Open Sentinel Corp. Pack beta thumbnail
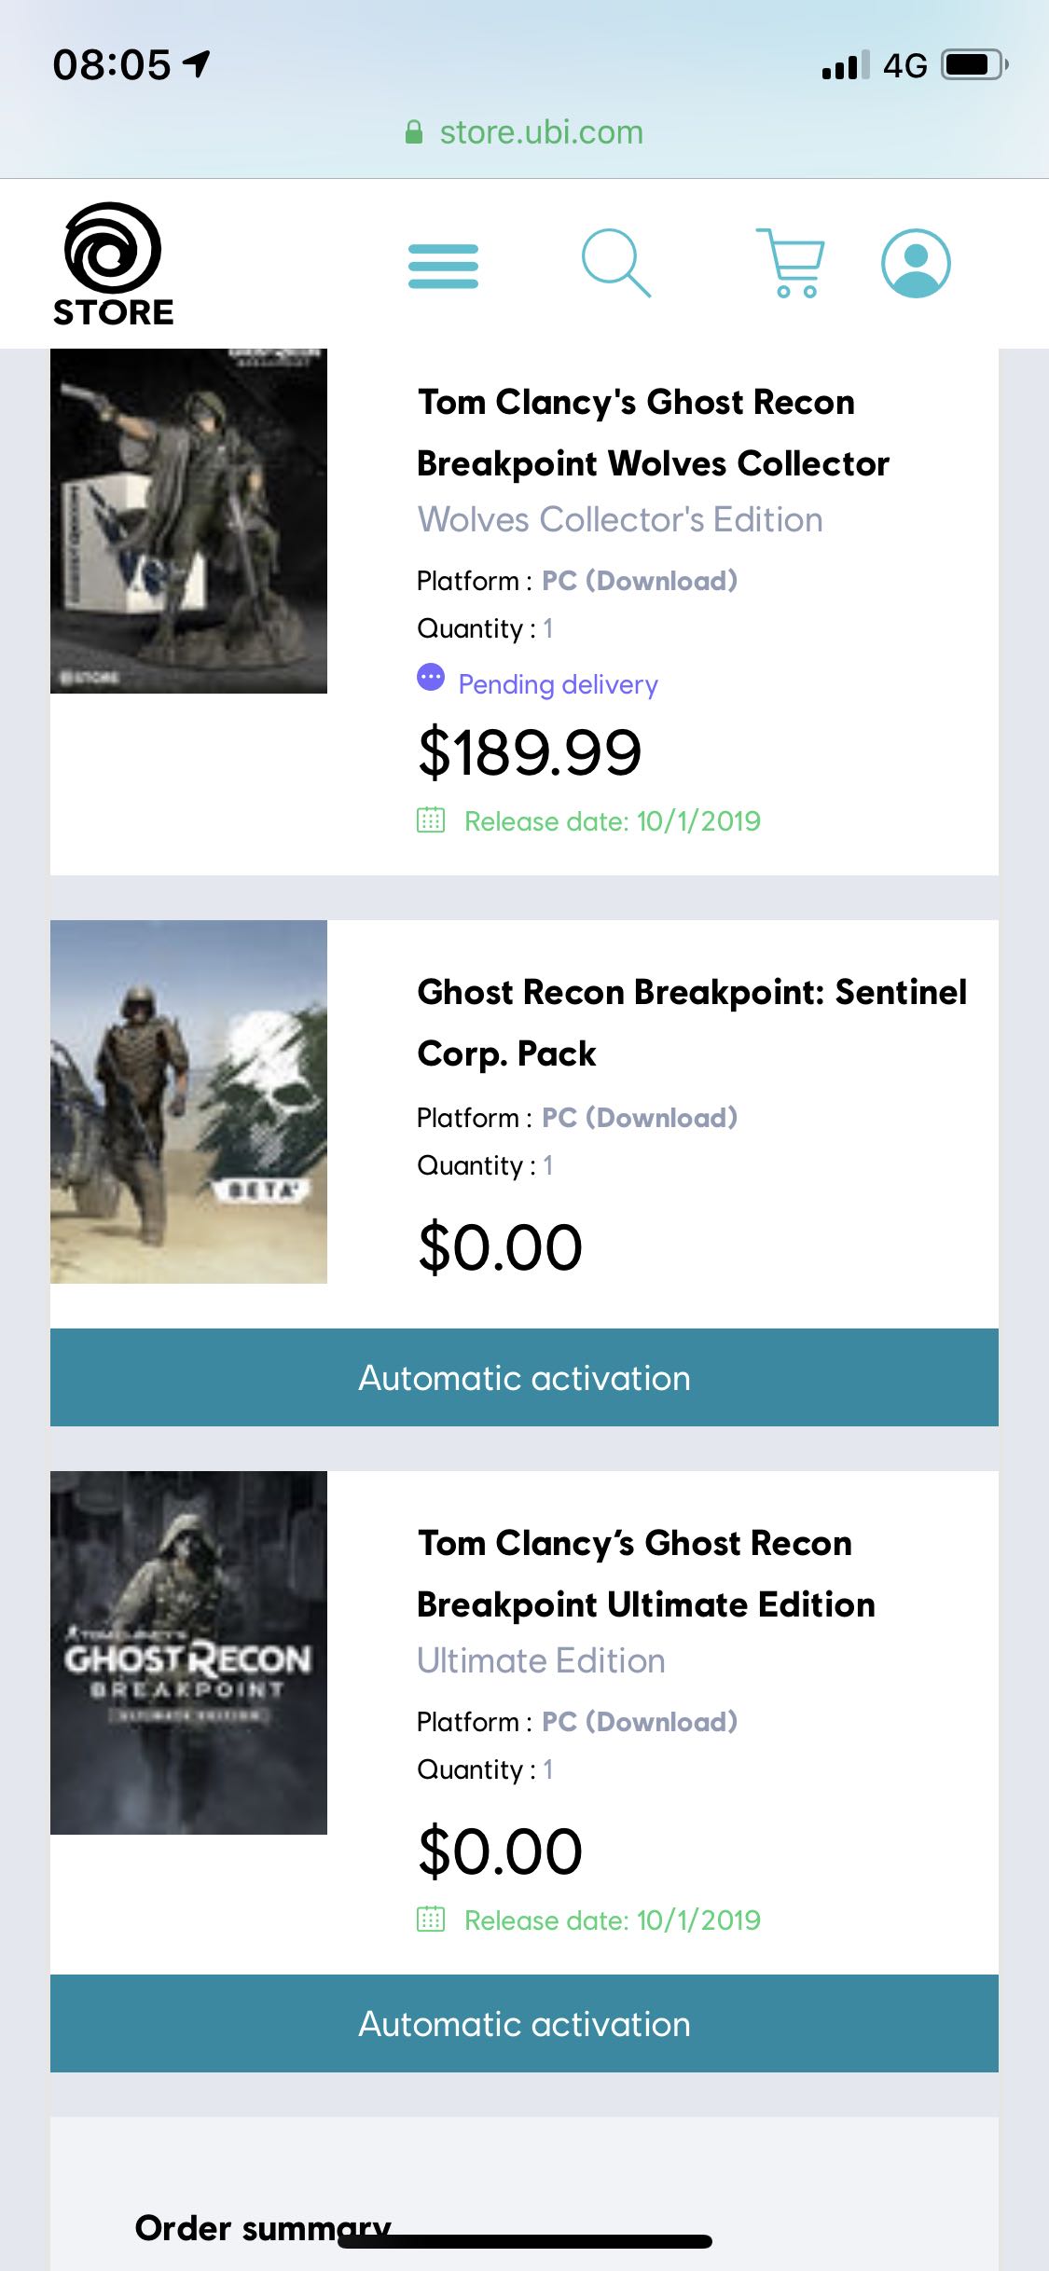Image resolution: width=1049 pixels, height=2271 pixels. pyautogui.click(x=188, y=1101)
